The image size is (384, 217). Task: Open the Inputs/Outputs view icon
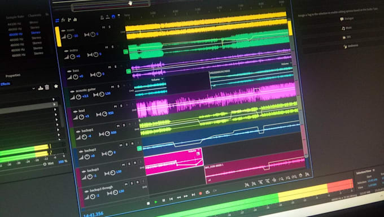pos(57,20)
